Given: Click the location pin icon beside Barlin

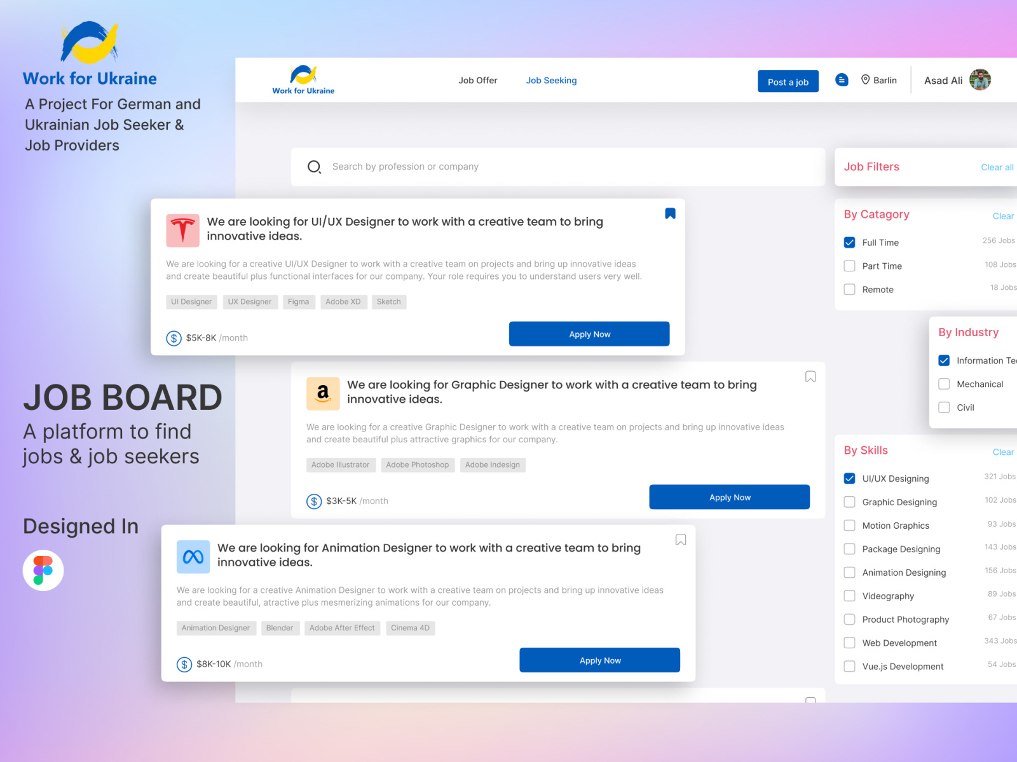Looking at the screenshot, I should (865, 79).
